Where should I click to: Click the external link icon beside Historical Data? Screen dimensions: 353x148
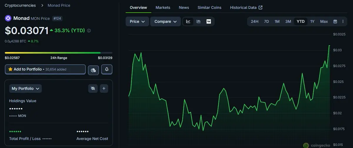point(260,7)
